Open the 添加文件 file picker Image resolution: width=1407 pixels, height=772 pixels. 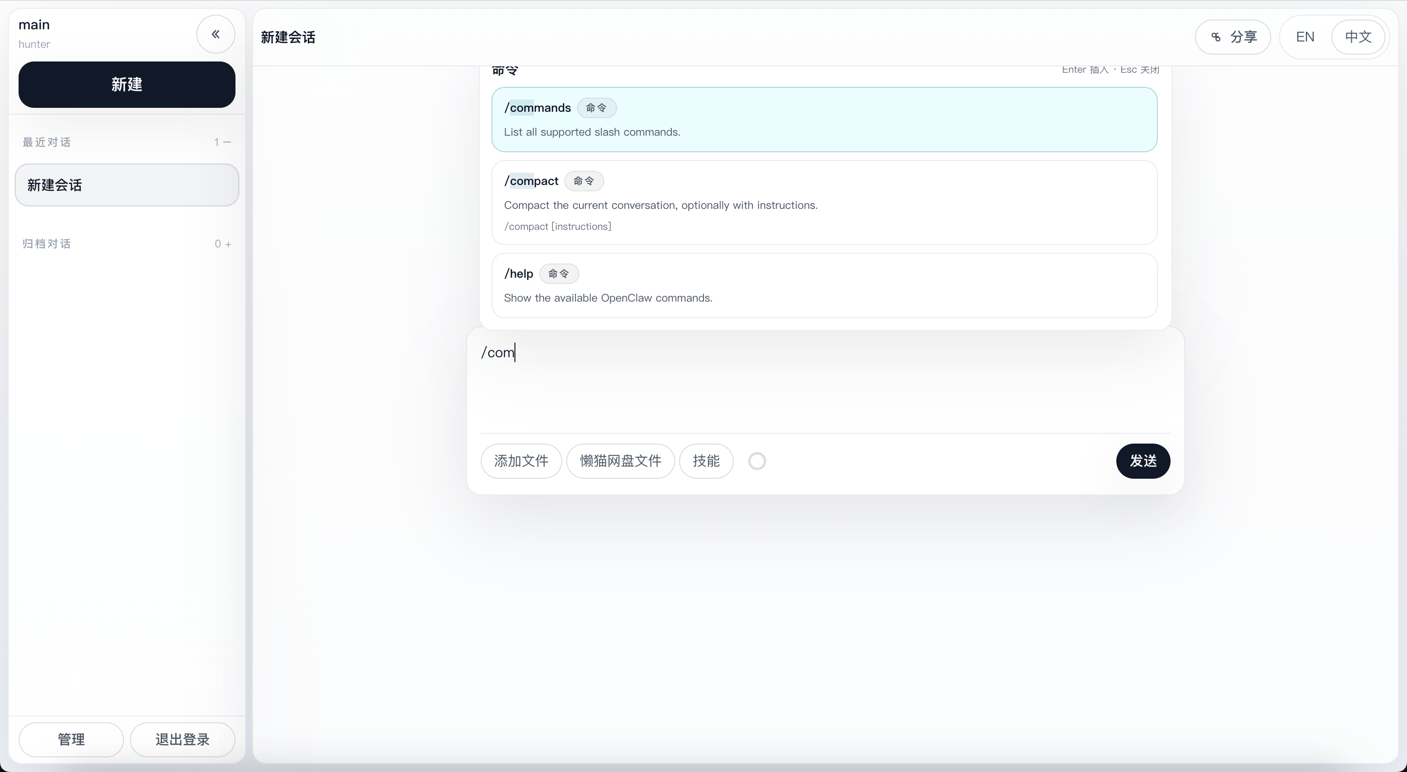pos(521,461)
